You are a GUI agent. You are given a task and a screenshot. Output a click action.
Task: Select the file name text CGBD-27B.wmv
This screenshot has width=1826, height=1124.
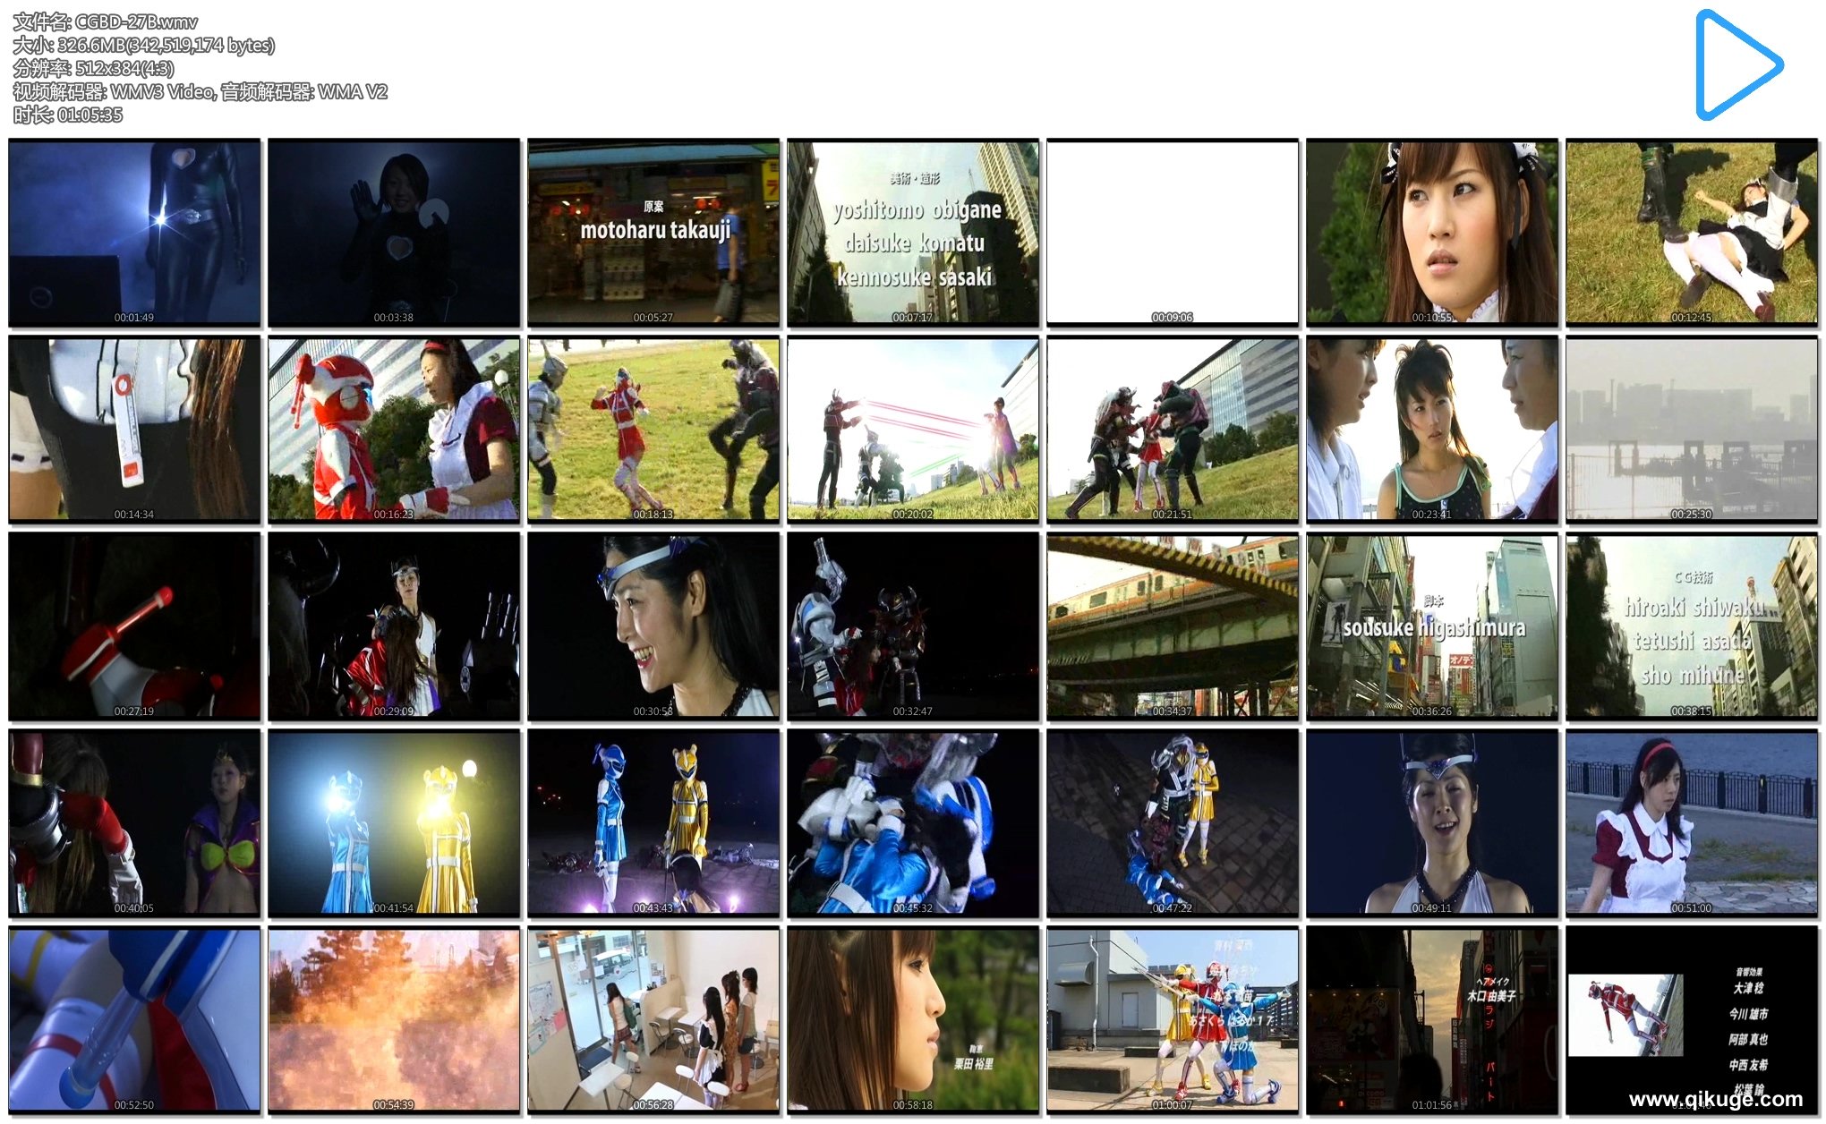pos(136,21)
